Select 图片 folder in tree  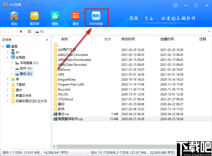point(17,90)
